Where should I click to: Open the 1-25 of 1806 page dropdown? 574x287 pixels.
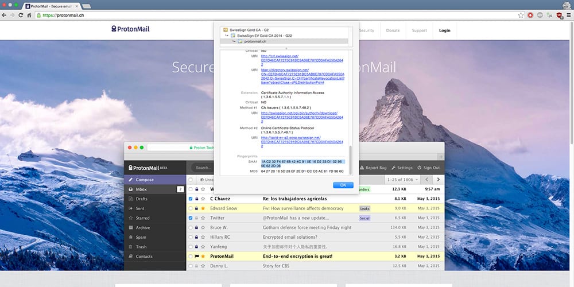[402, 179]
